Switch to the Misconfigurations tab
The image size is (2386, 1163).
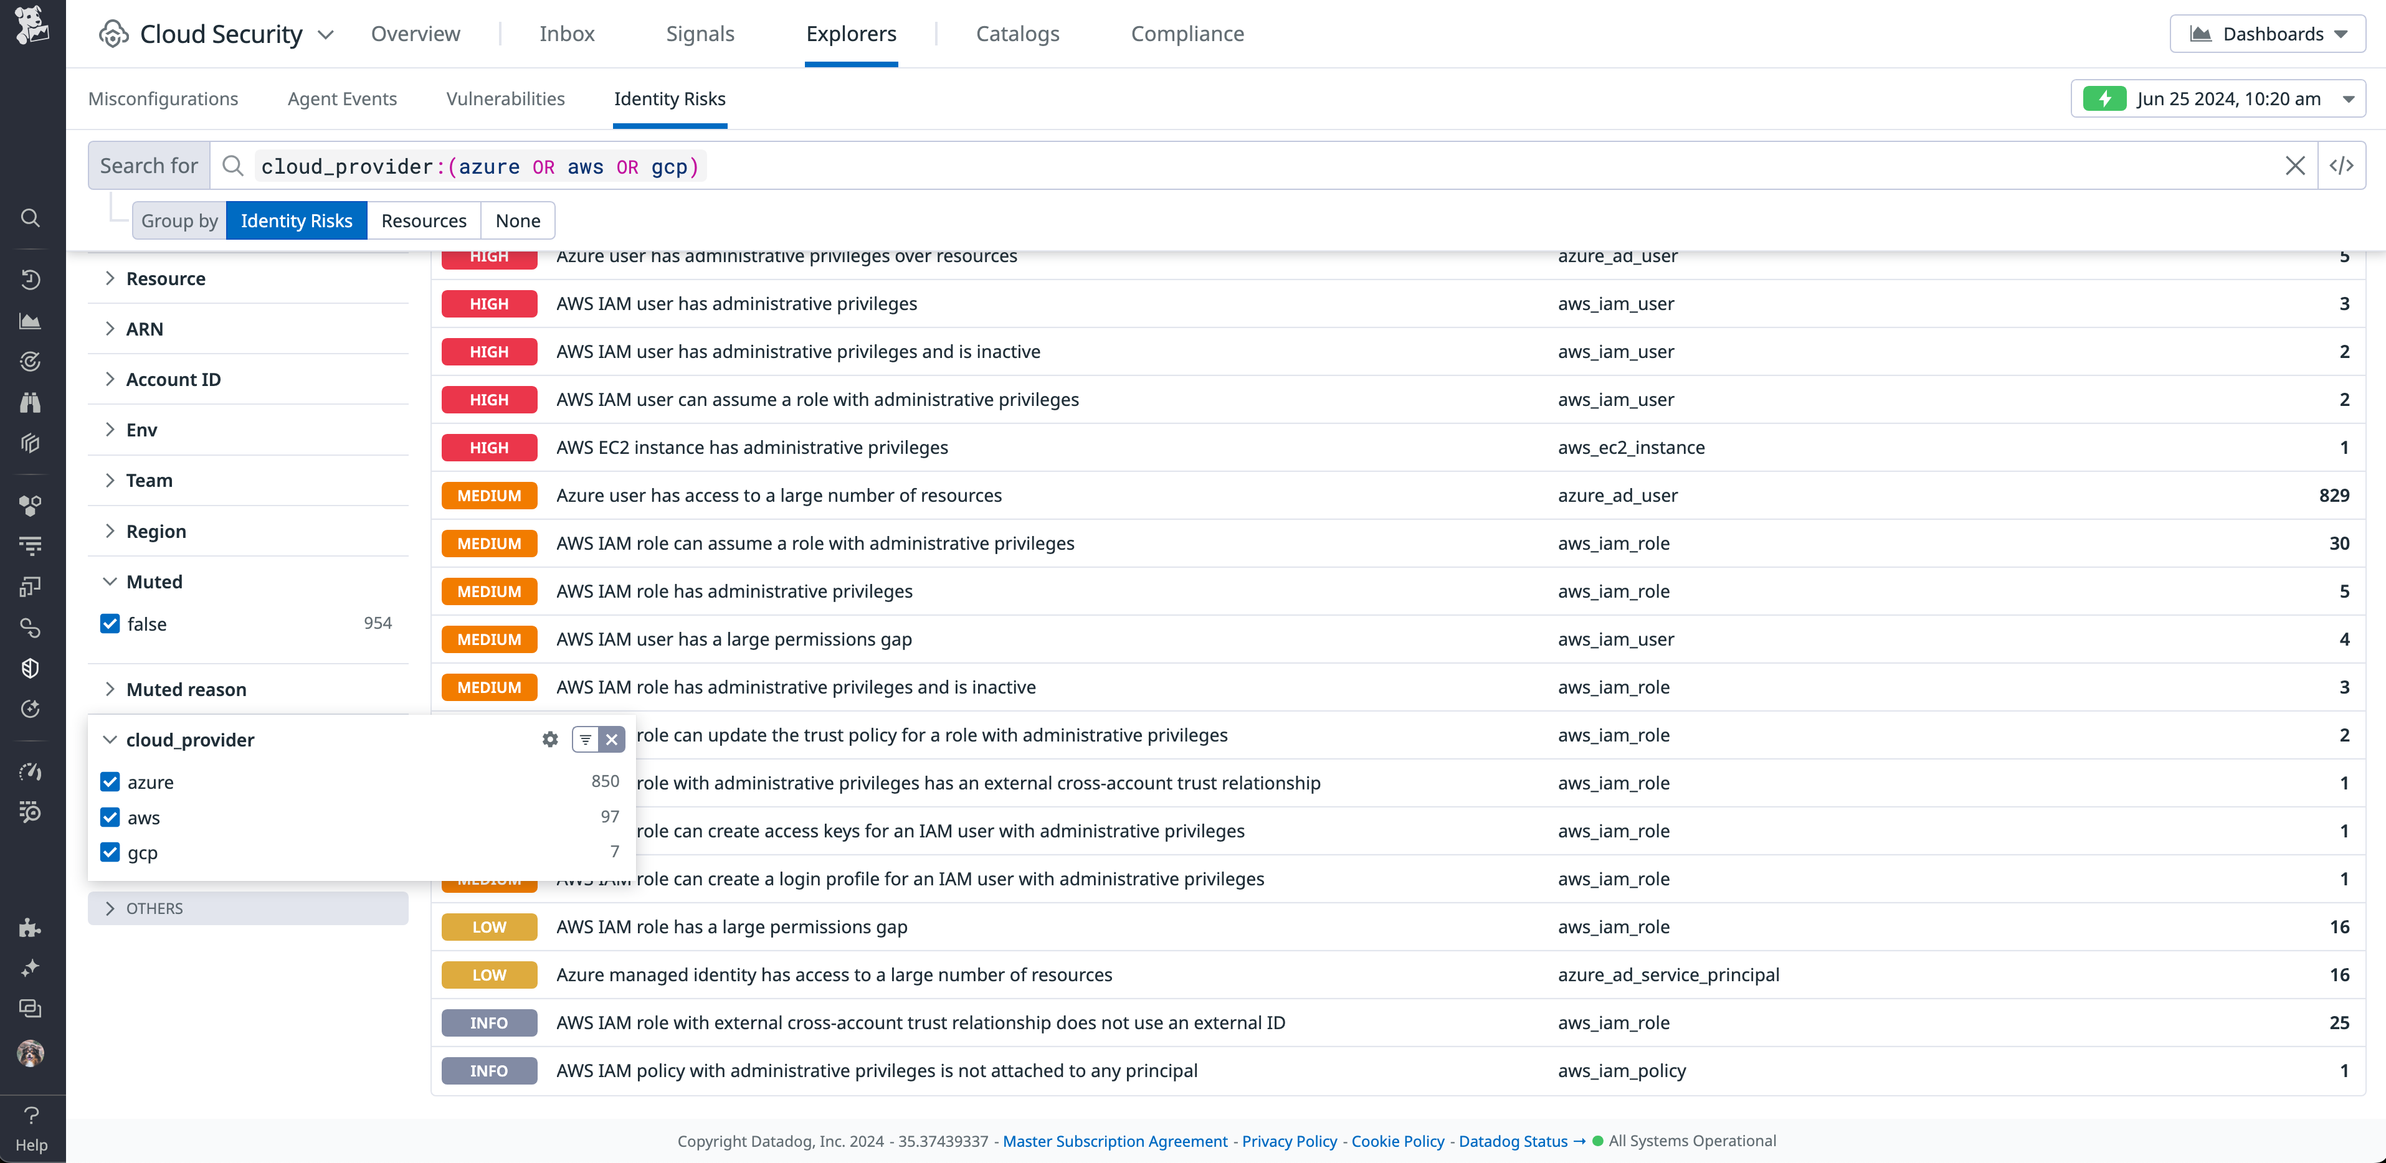(x=163, y=99)
